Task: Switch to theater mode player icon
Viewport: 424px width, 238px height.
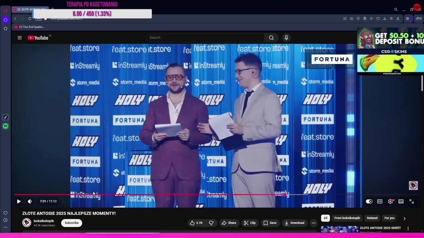Action: tap(401, 201)
